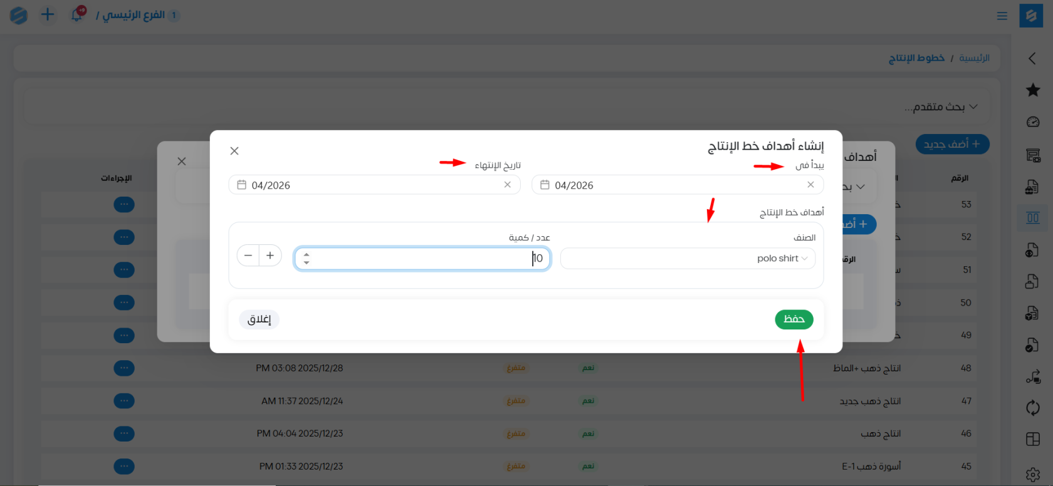This screenshot has width=1053, height=486.
Task: Toggle the hamburger menu icon
Action: [1002, 16]
